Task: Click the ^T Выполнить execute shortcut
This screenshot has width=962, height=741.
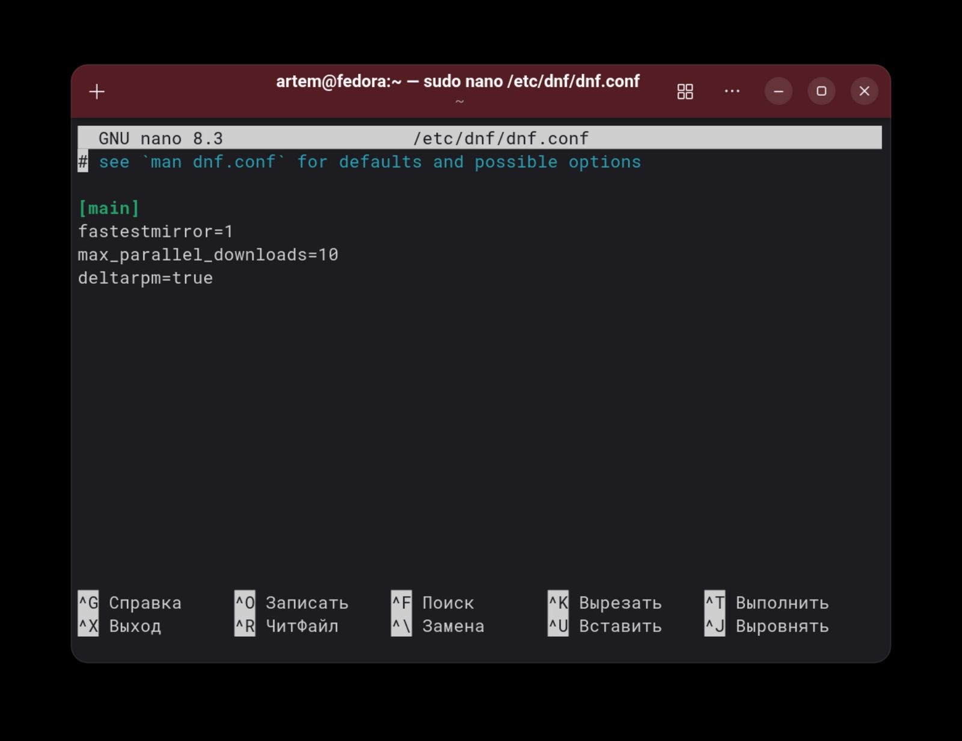Action: click(767, 603)
